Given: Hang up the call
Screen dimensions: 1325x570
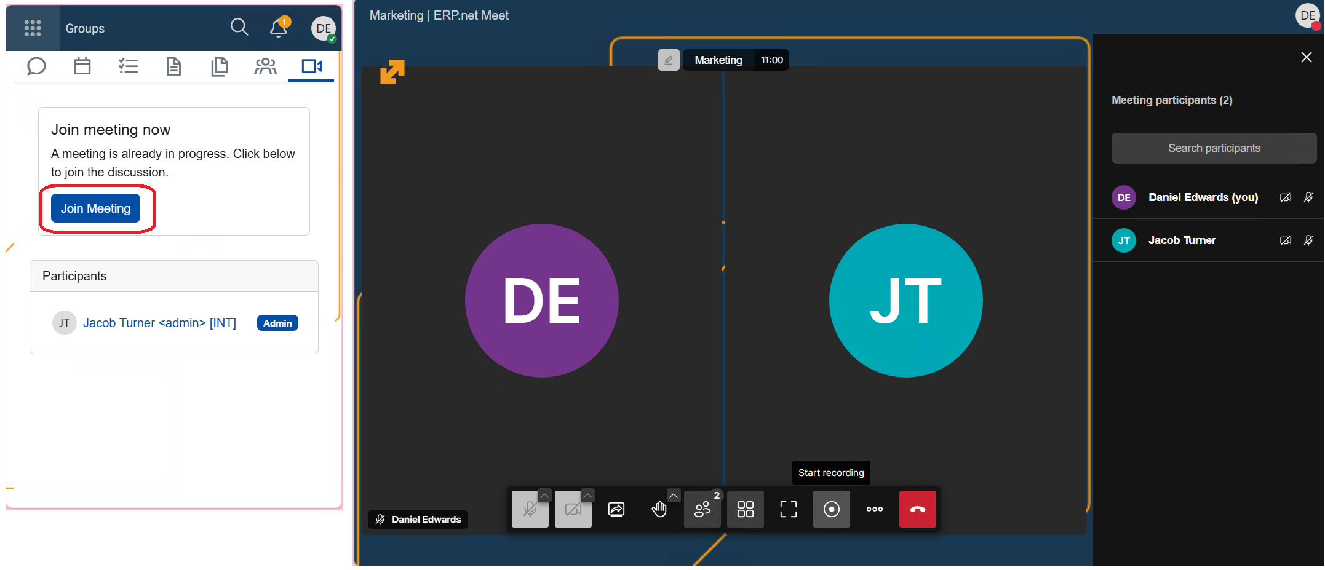Looking at the screenshot, I should click(917, 509).
